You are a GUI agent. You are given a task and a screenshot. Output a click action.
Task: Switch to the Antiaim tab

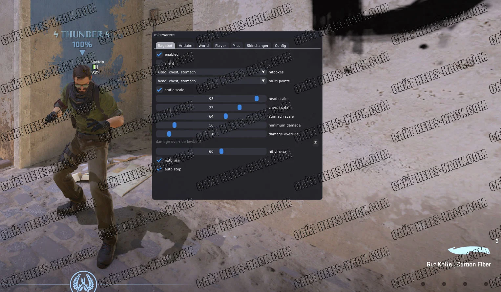pyautogui.click(x=185, y=46)
